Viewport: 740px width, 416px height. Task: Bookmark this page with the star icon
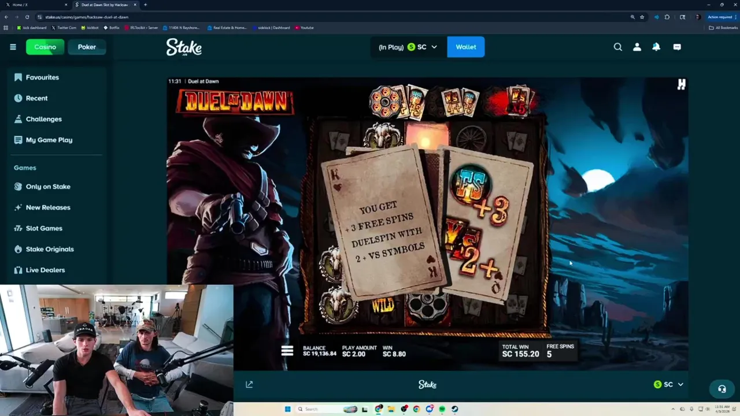tap(642, 17)
